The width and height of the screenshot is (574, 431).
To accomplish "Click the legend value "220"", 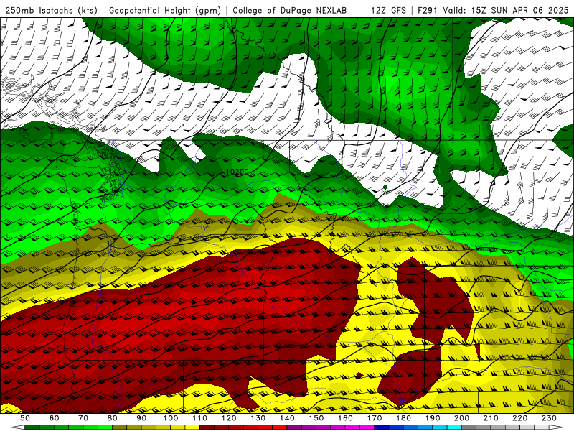I will (x=520, y=418).
